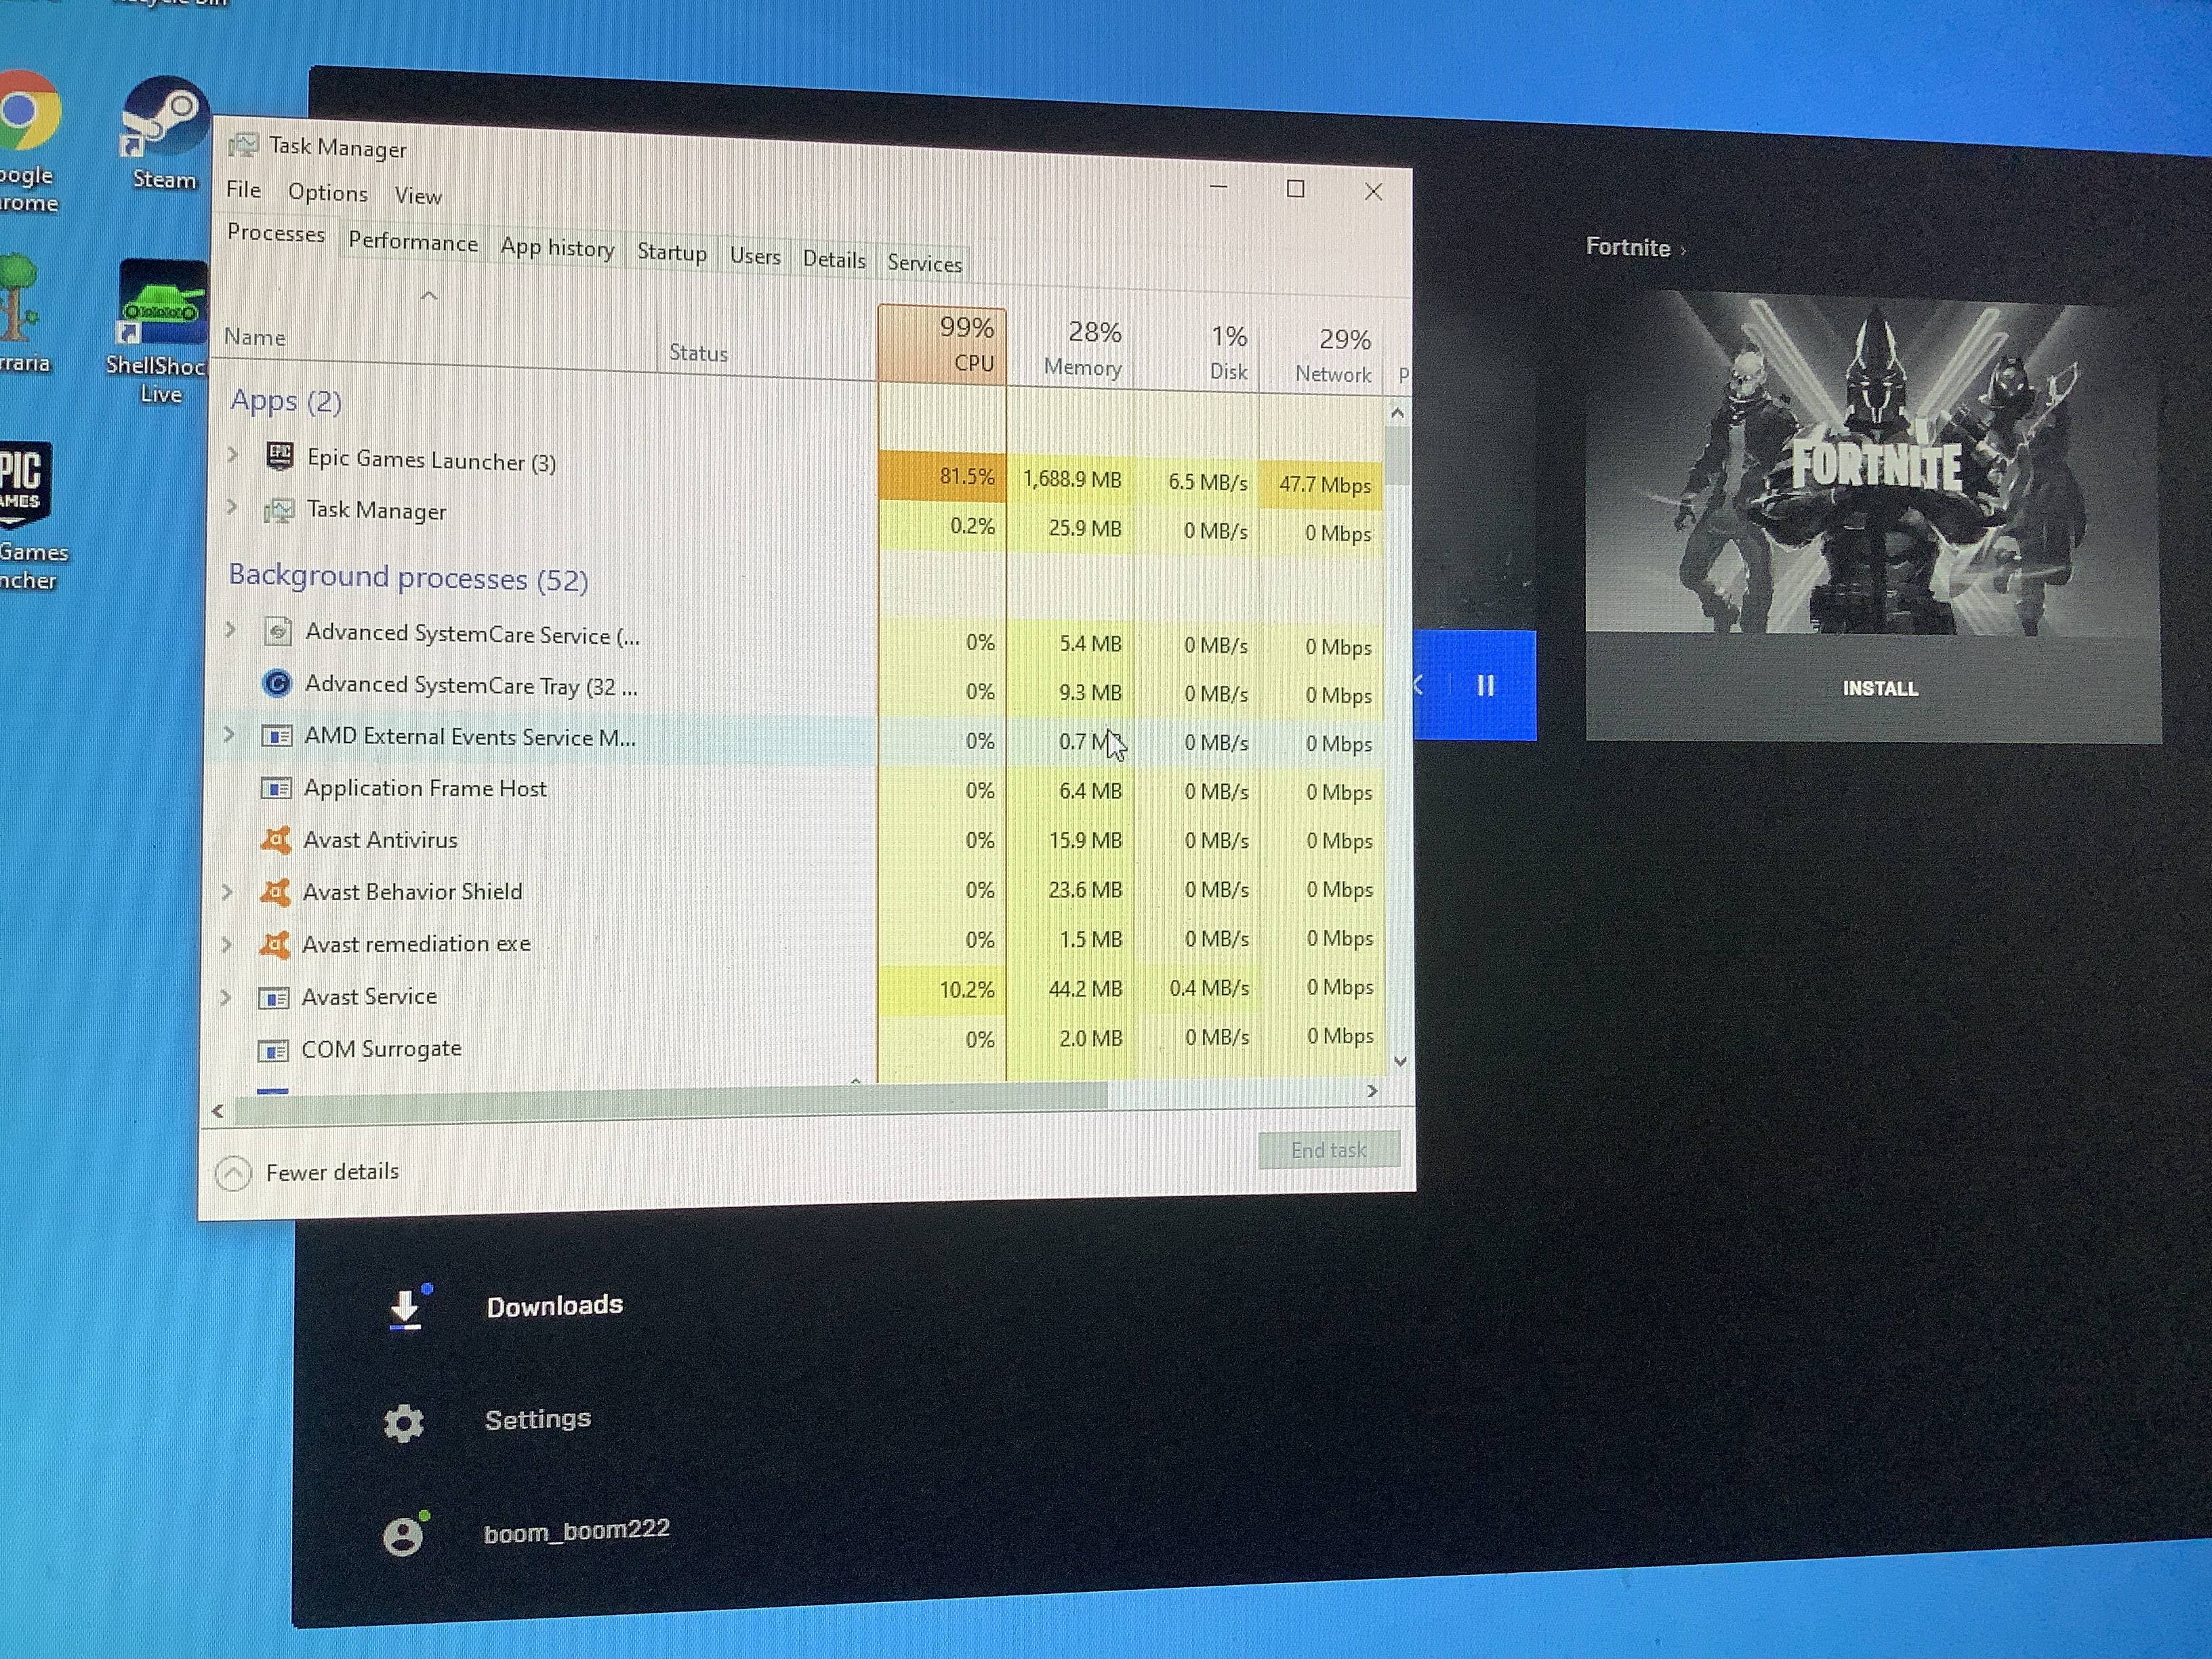
Task: Click the Application Frame Host icon
Action: (x=275, y=788)
